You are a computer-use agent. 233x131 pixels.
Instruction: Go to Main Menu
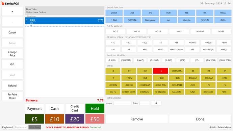tap(224, 127)
